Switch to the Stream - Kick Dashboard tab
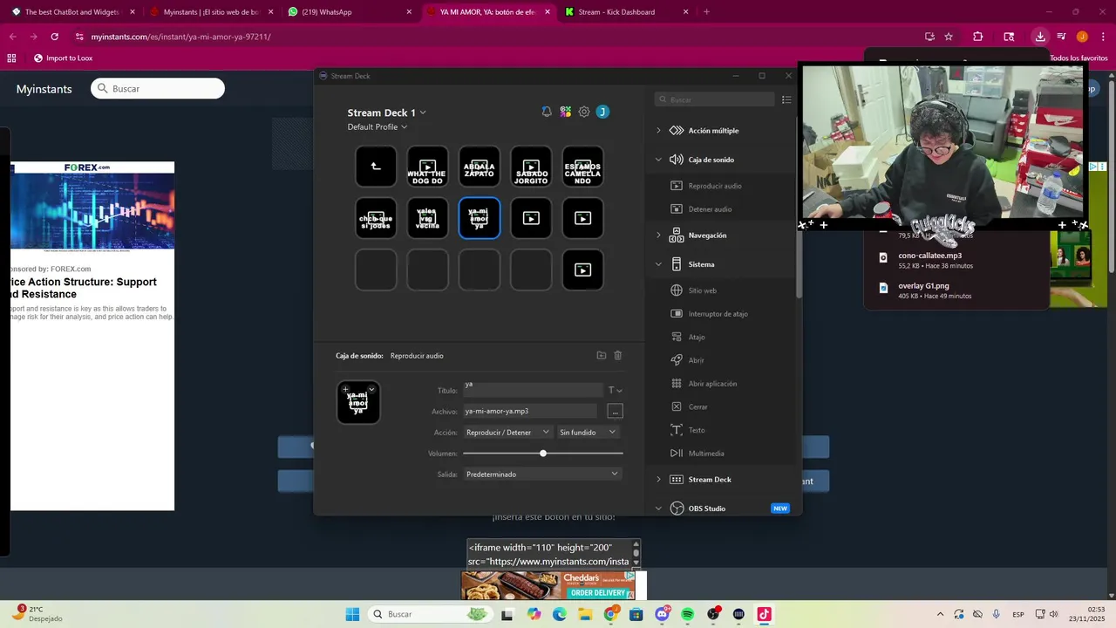1116x628 pixels. 627,12
